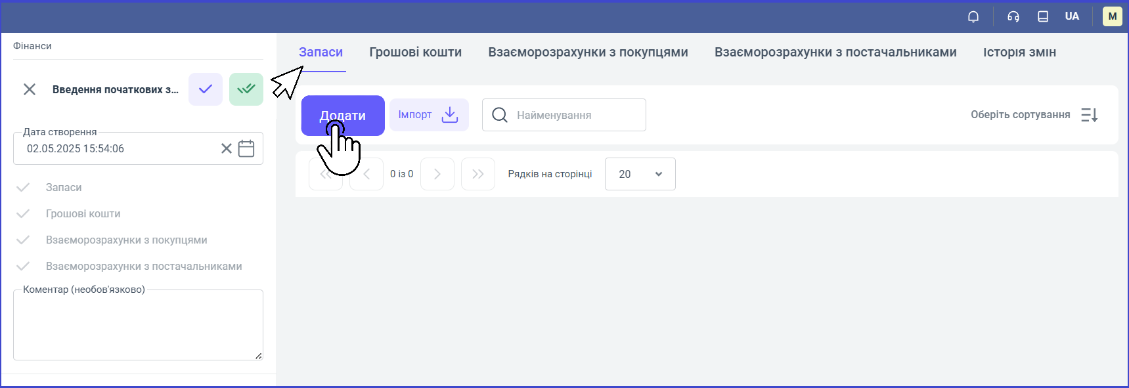Select Взаєморозрахунки з покупцями sidebar item

126,240
